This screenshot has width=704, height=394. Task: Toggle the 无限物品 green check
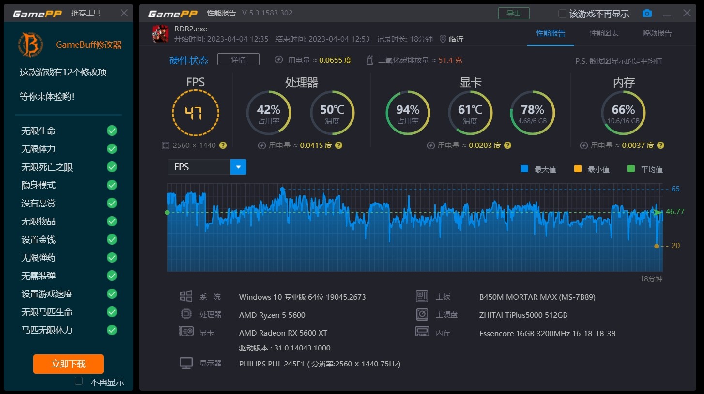[x=112, y=221]
